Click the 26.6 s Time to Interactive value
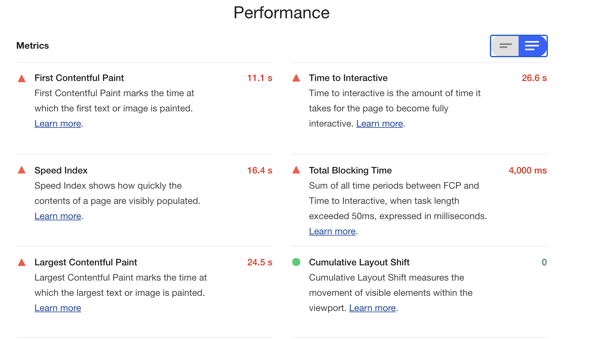Screen dimensions: 593x339 [534, 78]
